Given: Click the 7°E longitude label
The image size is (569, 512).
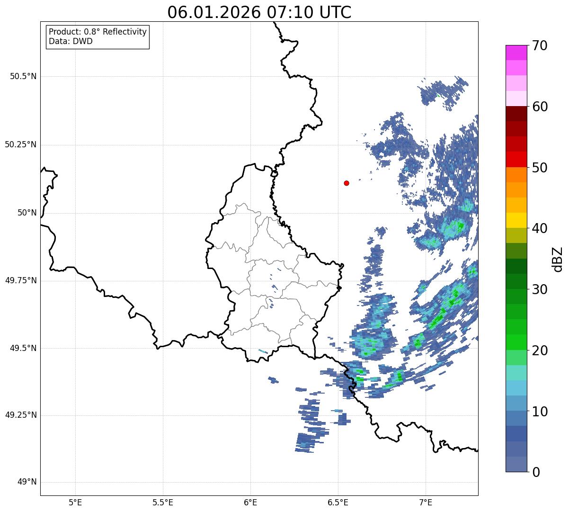Looking at the screenshot, I should tap(426, 502).
